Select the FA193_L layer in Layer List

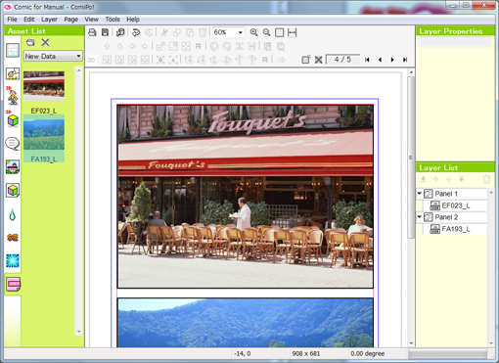pos(455,229)
